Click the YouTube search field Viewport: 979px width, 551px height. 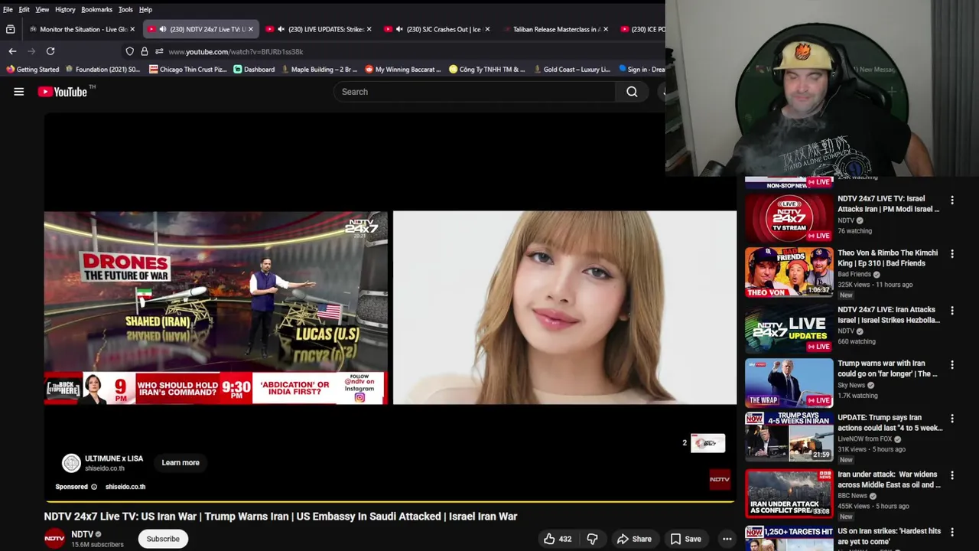pos(474,92)
